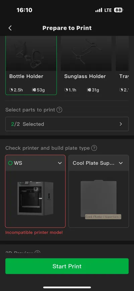Open the 2/2 Selected parts row
This screenshot has width=134, height=291.
tap(67, 124)
